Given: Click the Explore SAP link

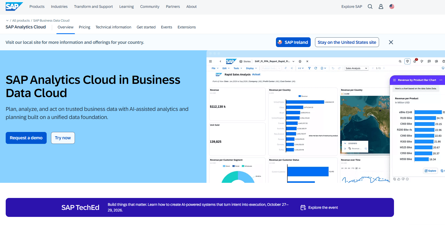Looking at the screenshot, I should 352,6.
